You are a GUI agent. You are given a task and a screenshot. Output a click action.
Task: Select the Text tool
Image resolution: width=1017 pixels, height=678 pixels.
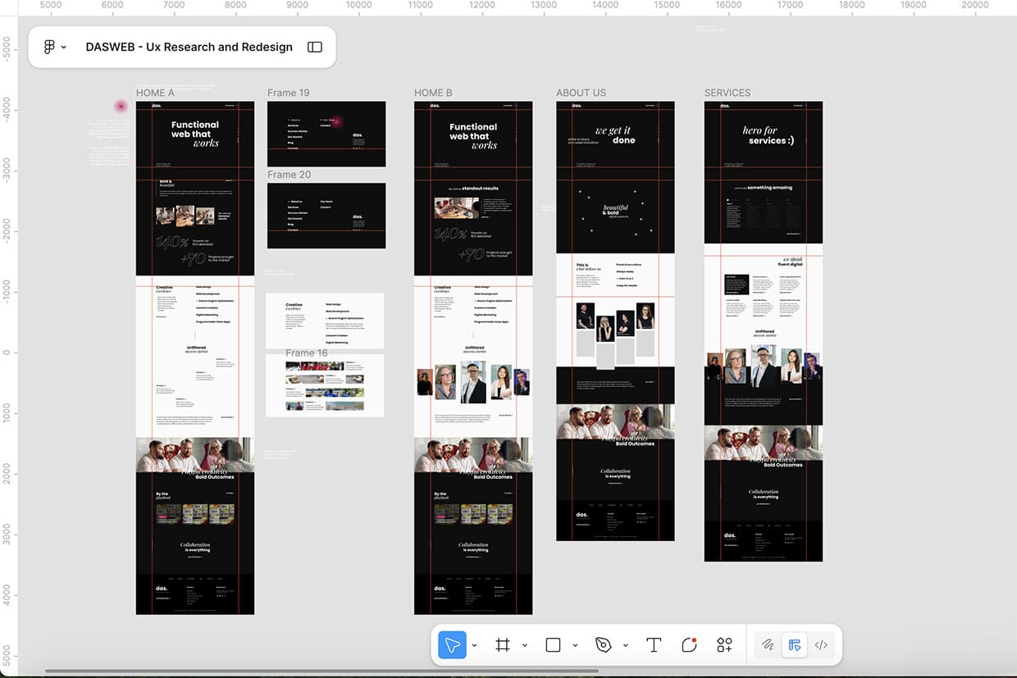[654, 645]
